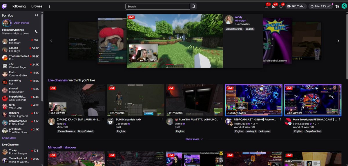Open options menu for kandy stream card
The image size is (348, 166).
click(x=103, y=119)
